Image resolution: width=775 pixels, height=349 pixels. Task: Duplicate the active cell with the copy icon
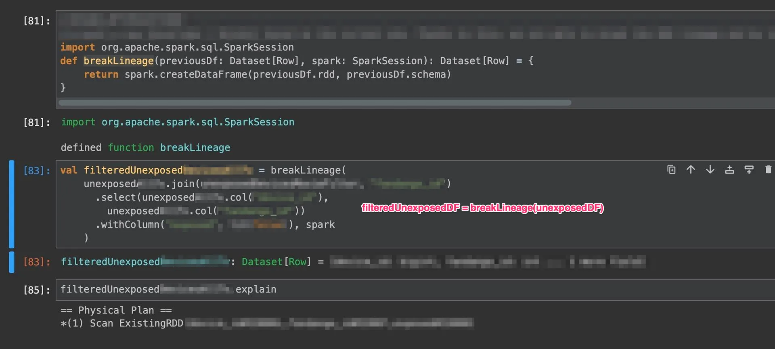pyautogui.click(x=671, y=169)
